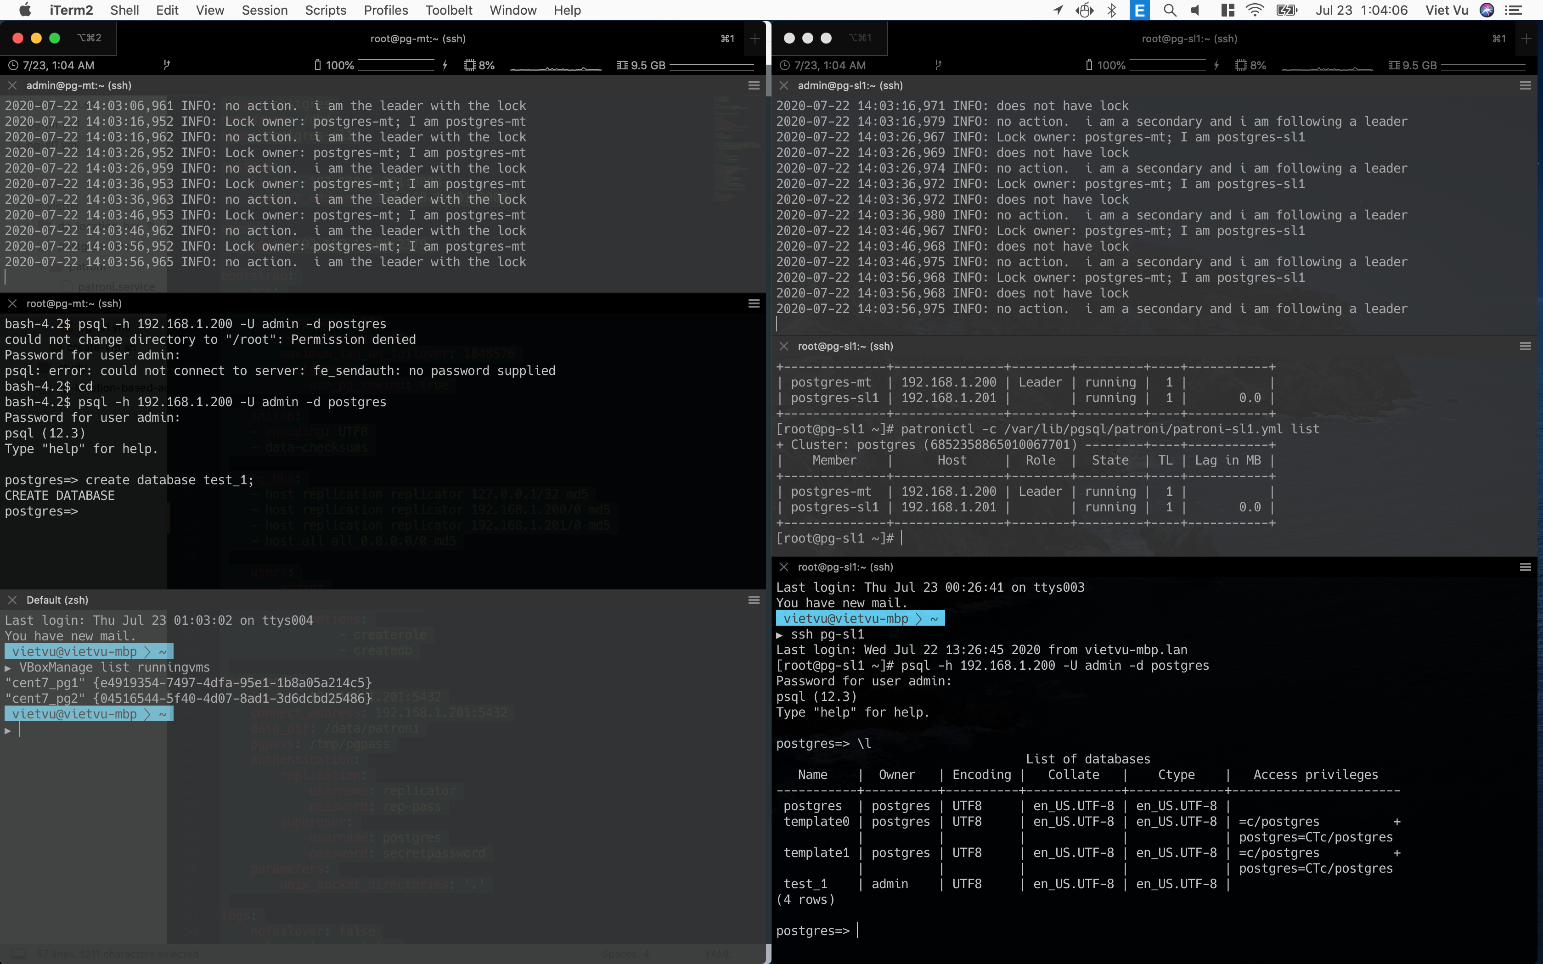The image size is (1543, 964).
Task: Open Siri from menu bar
Action: click(1487, 10)
